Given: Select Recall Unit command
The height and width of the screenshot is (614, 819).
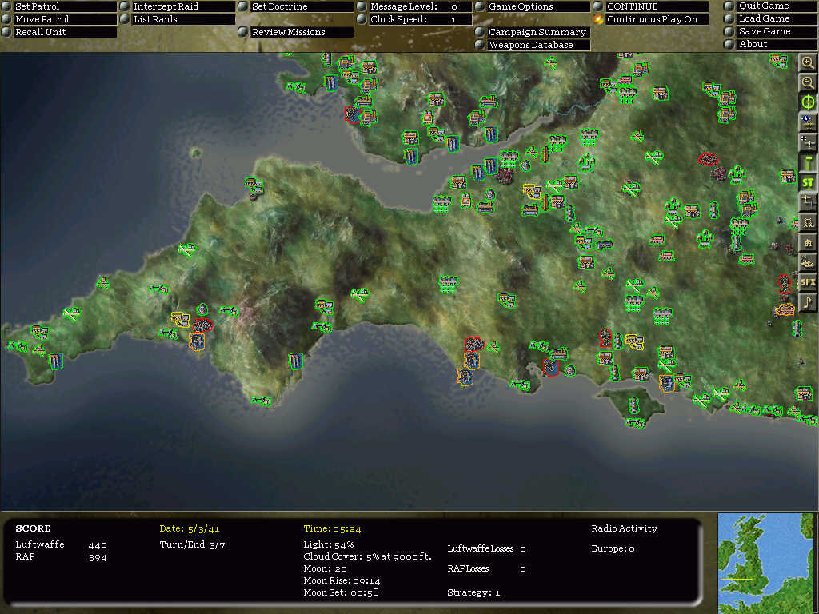Looking at the screenshot, I should (x=59, y=32).
